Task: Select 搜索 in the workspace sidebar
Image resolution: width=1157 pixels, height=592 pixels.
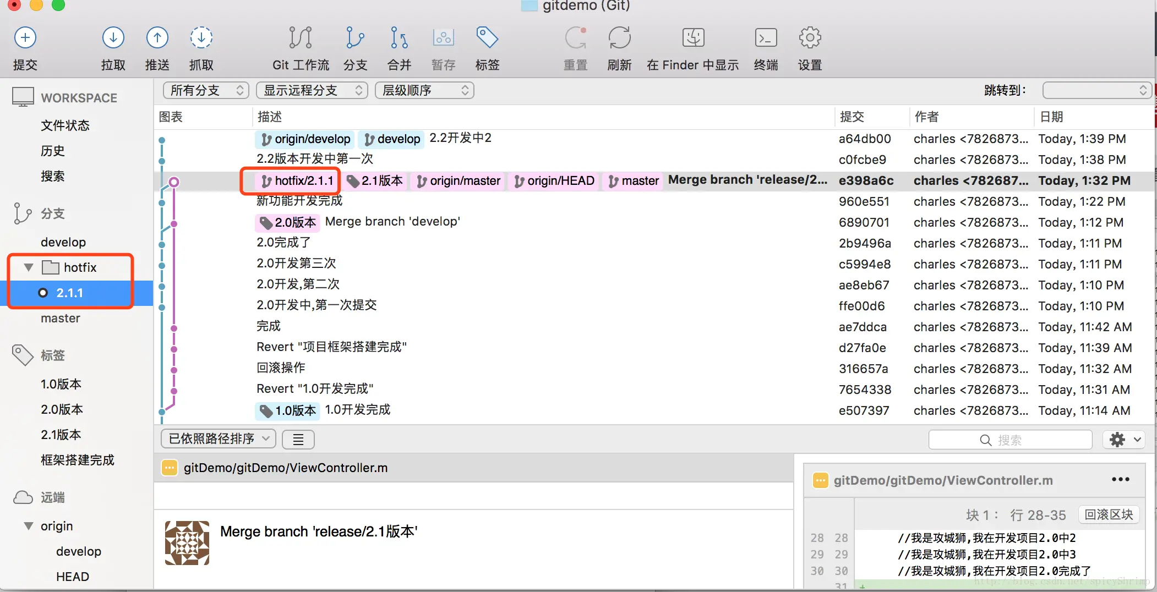Action: (53, 176)
